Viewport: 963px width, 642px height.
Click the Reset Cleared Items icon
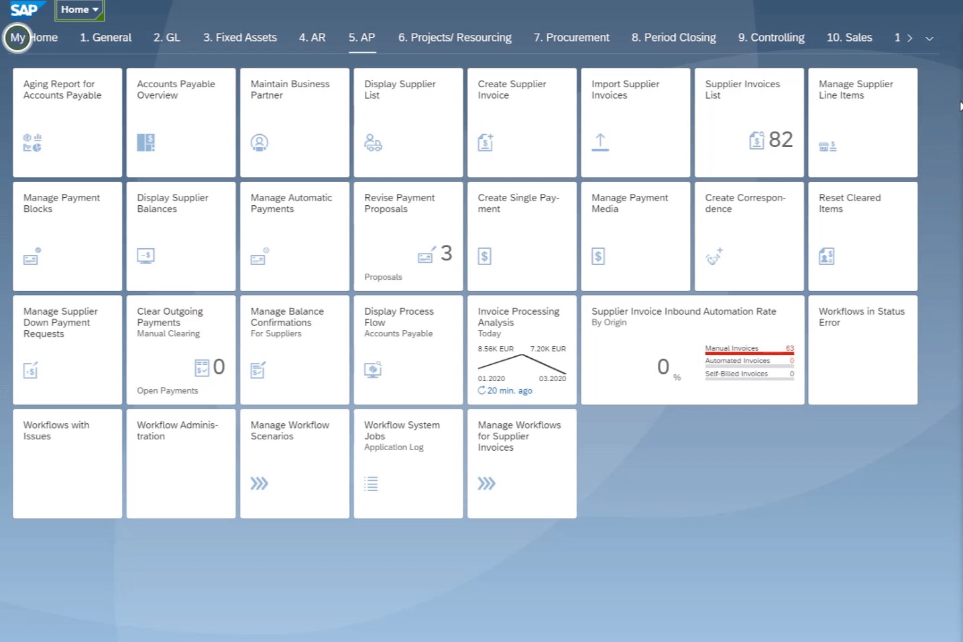click(x=826, y=256)
